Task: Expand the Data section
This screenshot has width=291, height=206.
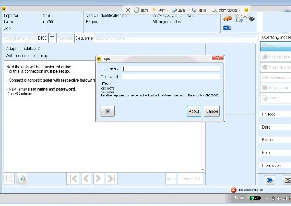Action: point(275,127)
